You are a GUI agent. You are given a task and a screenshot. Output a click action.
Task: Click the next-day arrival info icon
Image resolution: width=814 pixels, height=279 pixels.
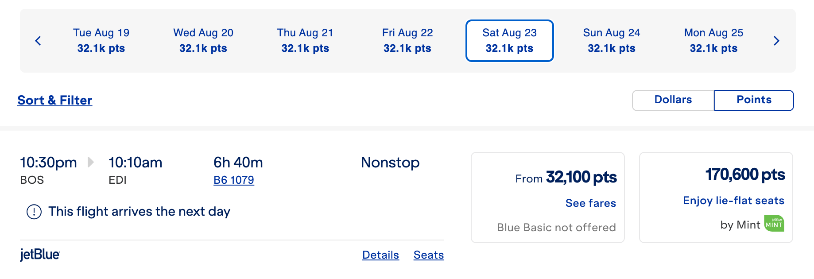pos(34,212)
